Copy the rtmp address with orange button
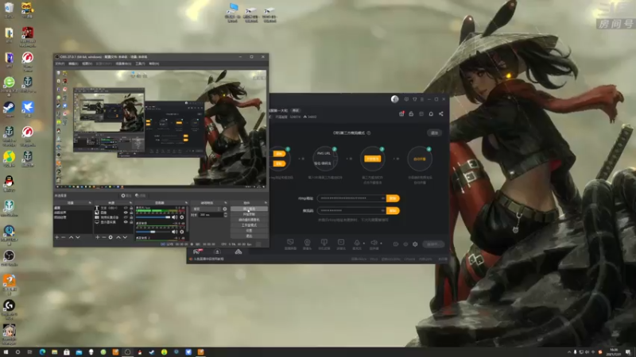 point(393,198)
